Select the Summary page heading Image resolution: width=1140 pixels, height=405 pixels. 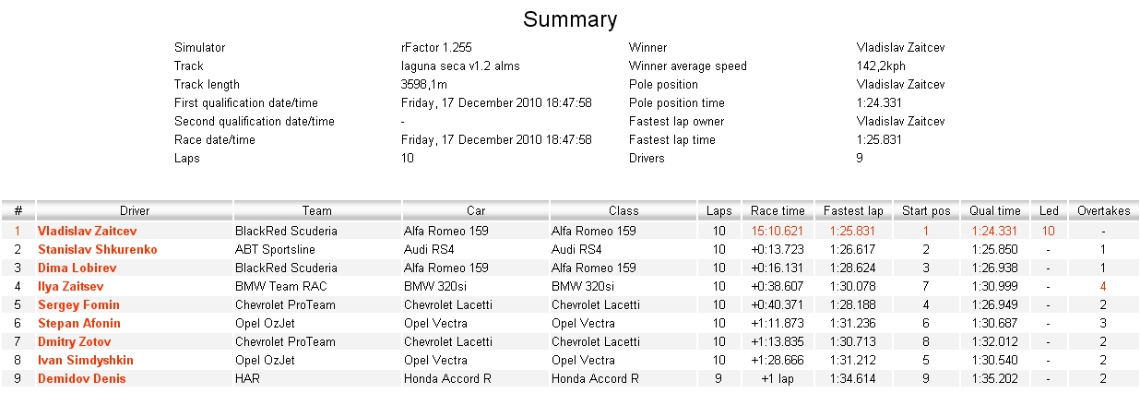570,19
